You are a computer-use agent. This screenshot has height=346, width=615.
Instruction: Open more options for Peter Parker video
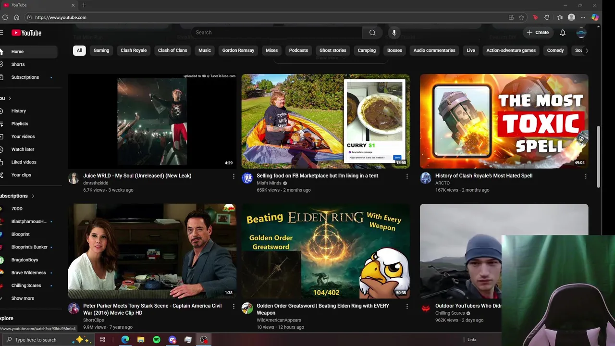234,306
